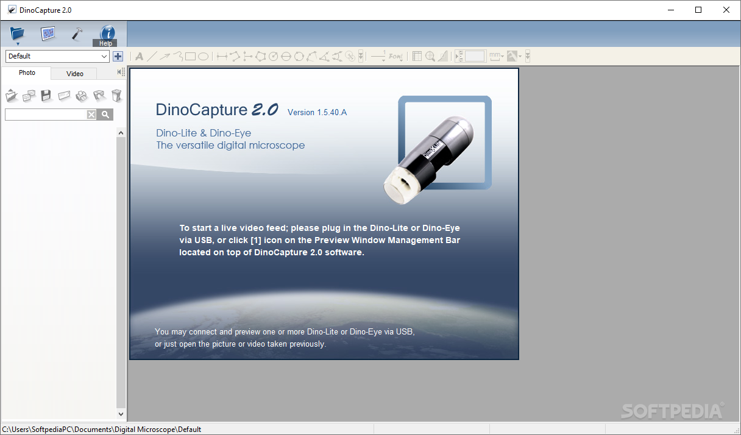Click the slideshow projector icon
The height and width of the screenshot is (435, 741).
(x=99, y=95)
